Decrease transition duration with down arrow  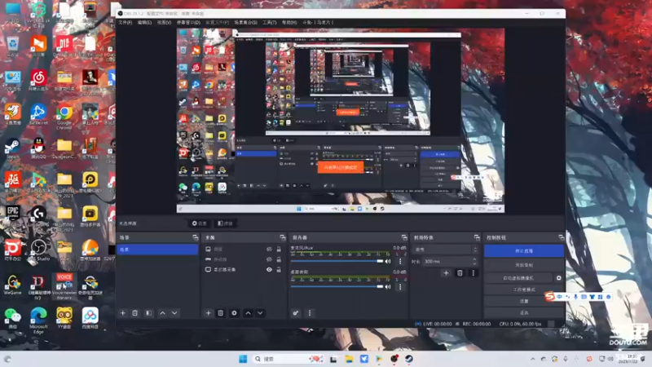474,263
